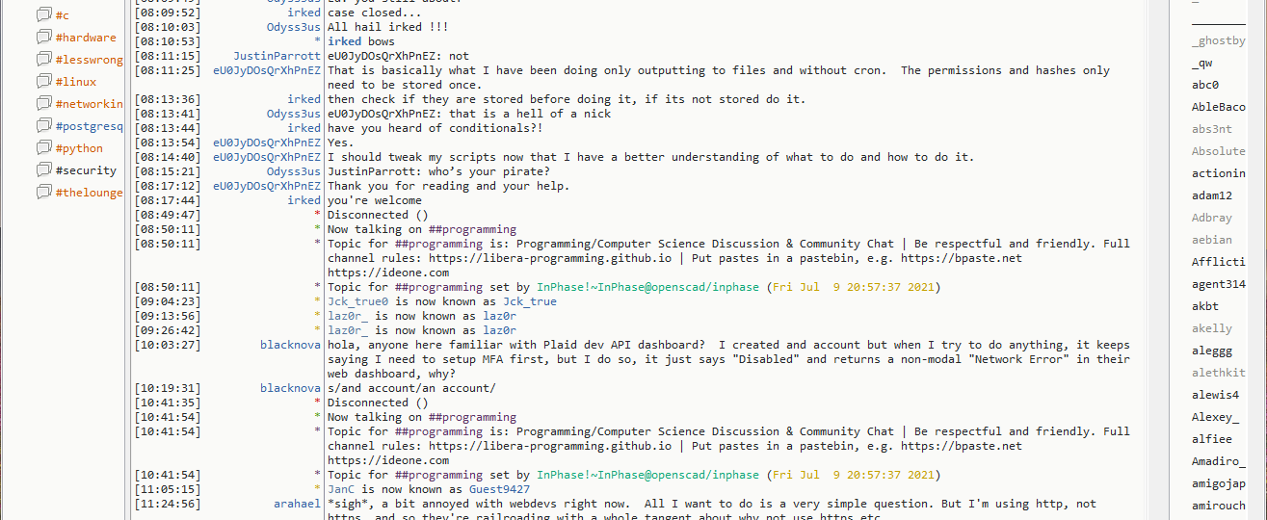
Task: Click the icon next to #security
Action: [x=43, y=170]
